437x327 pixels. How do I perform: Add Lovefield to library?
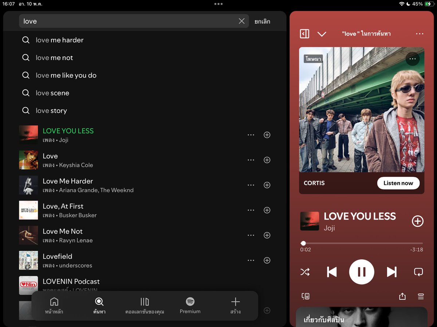coord(267,260)
